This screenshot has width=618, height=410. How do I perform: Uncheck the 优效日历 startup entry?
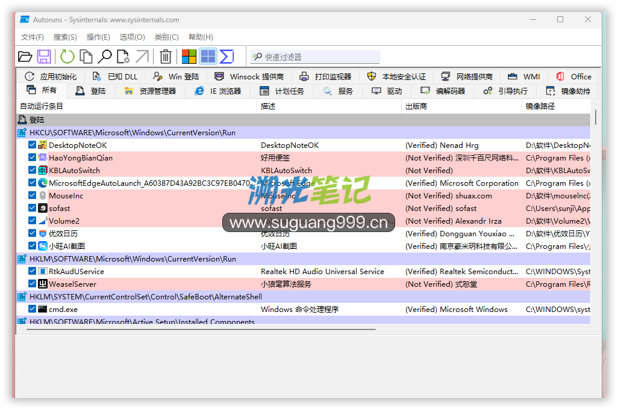[33, 233]
